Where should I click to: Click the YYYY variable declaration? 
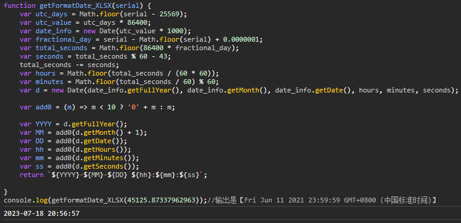pos(44,124)
